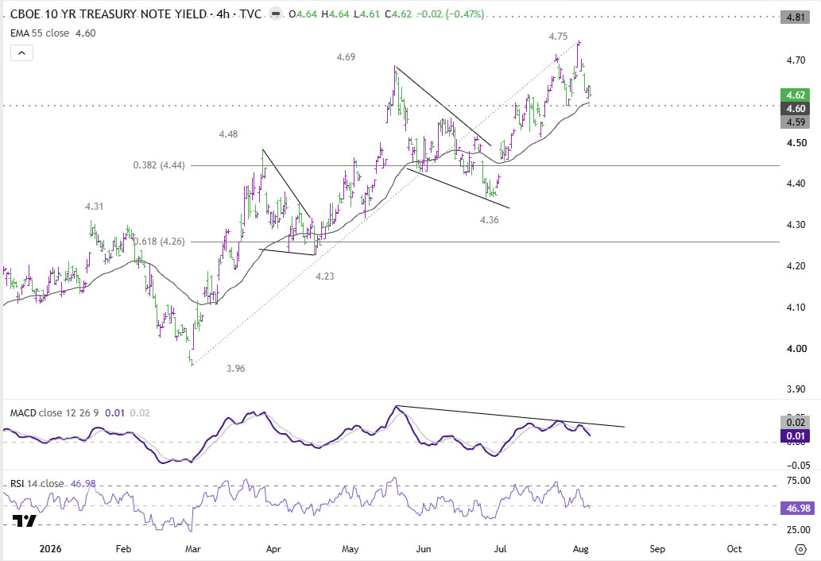Click the 4.81 price axis label
This screenshot has height=561, width=821.
point(796,17)
